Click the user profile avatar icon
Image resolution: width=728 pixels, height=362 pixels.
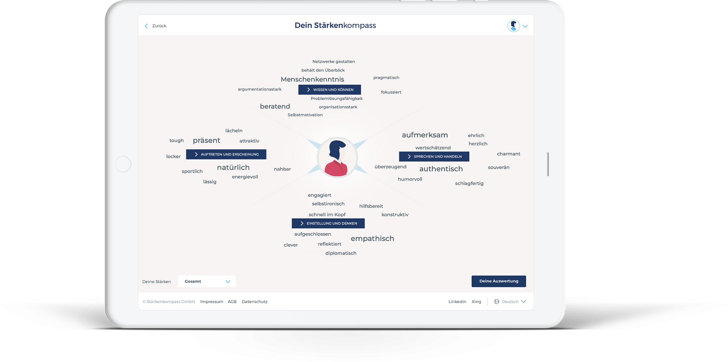[513, 26]
